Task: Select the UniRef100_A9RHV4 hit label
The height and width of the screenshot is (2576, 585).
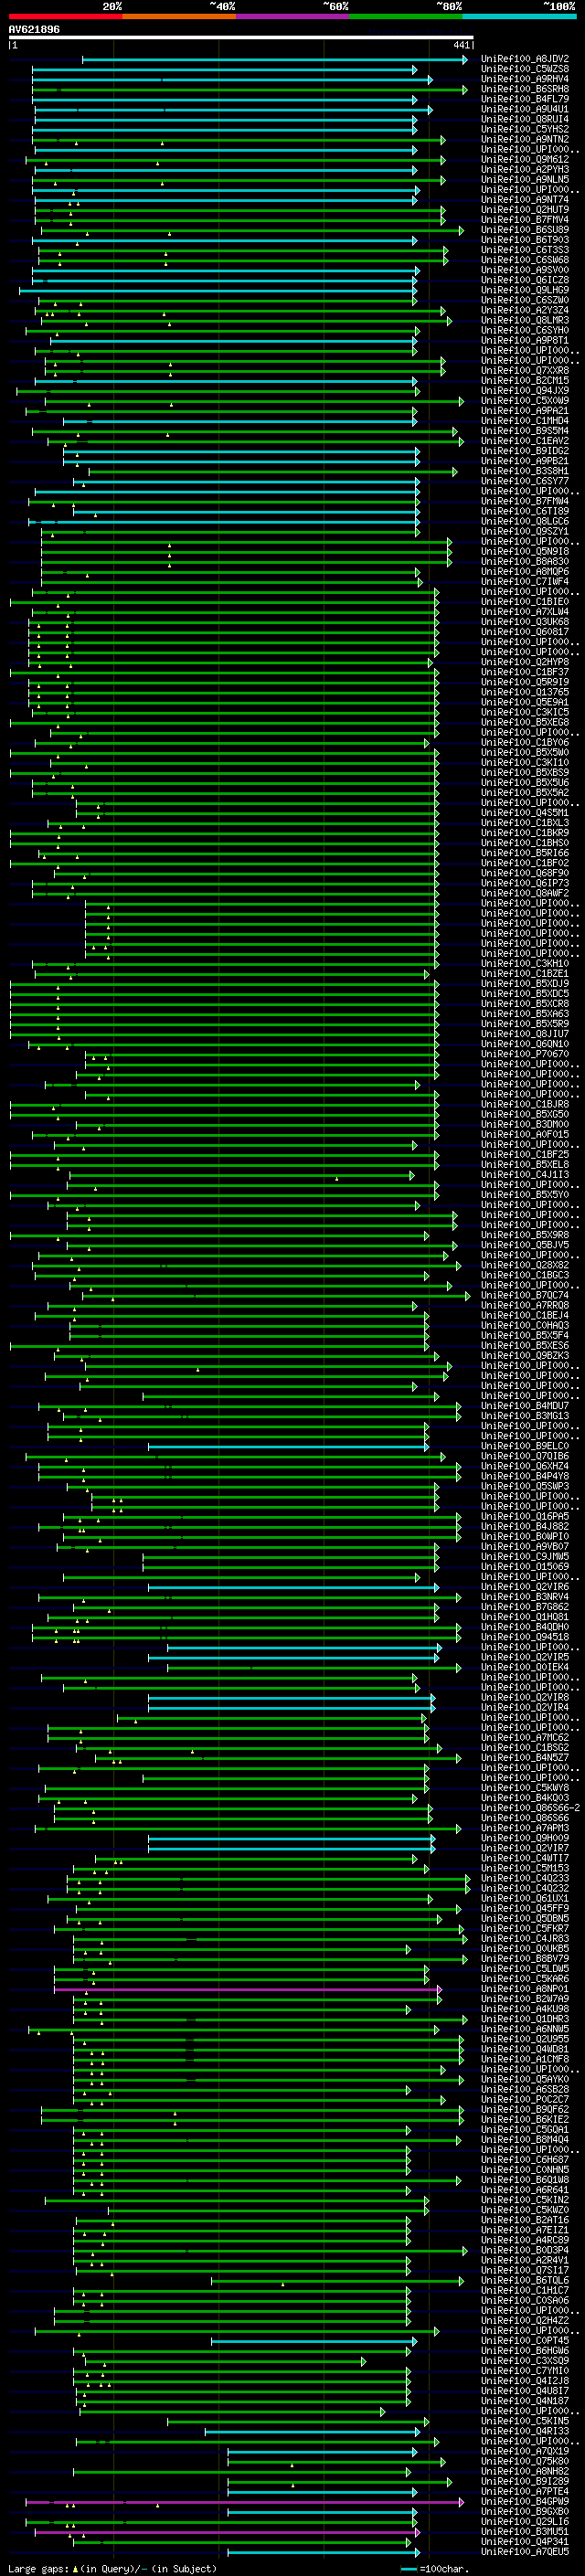Action: 525,80
